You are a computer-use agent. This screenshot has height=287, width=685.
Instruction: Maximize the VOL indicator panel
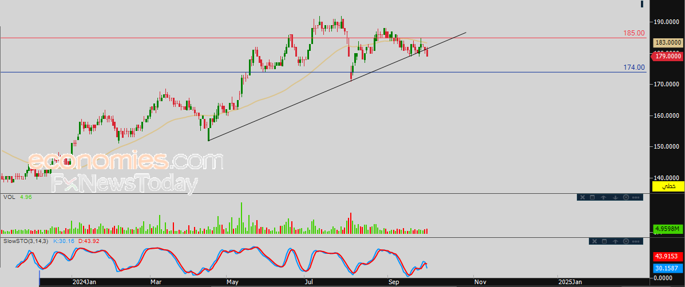tap(592, 197)
